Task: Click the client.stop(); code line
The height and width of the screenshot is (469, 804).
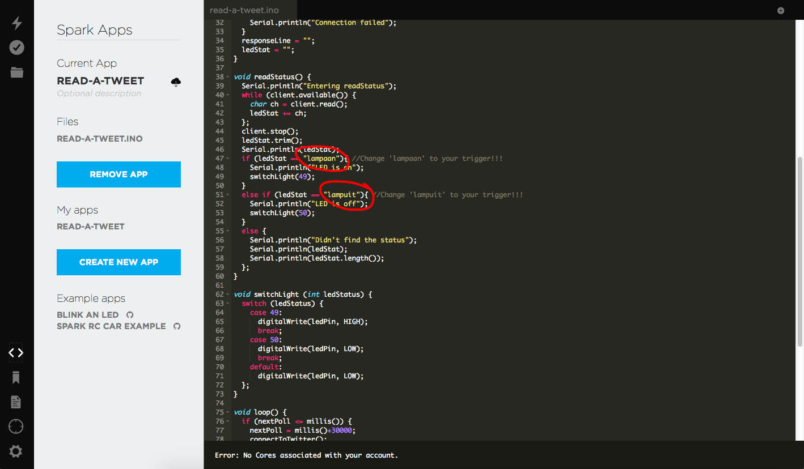Action: click(x=270, y=131)
